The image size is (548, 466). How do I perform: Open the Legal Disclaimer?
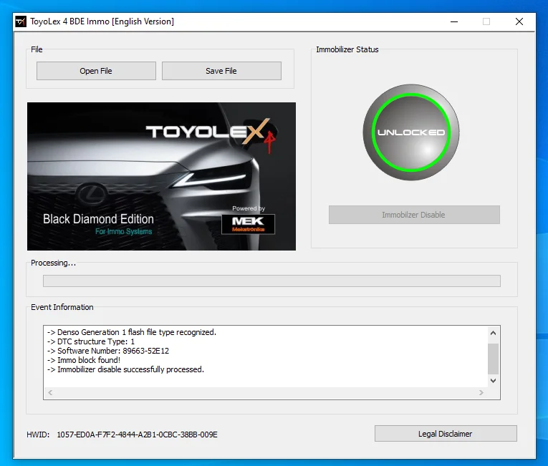tap(446, 434)
